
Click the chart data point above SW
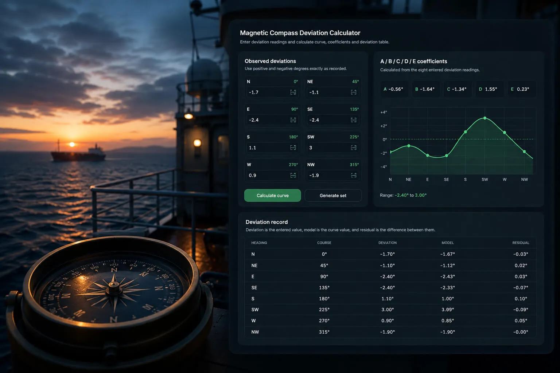click(x=485, y=118)
